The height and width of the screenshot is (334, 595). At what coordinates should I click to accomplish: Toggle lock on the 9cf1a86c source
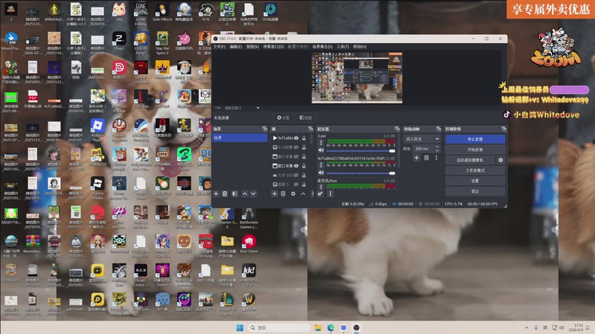(x=304, y=138)
